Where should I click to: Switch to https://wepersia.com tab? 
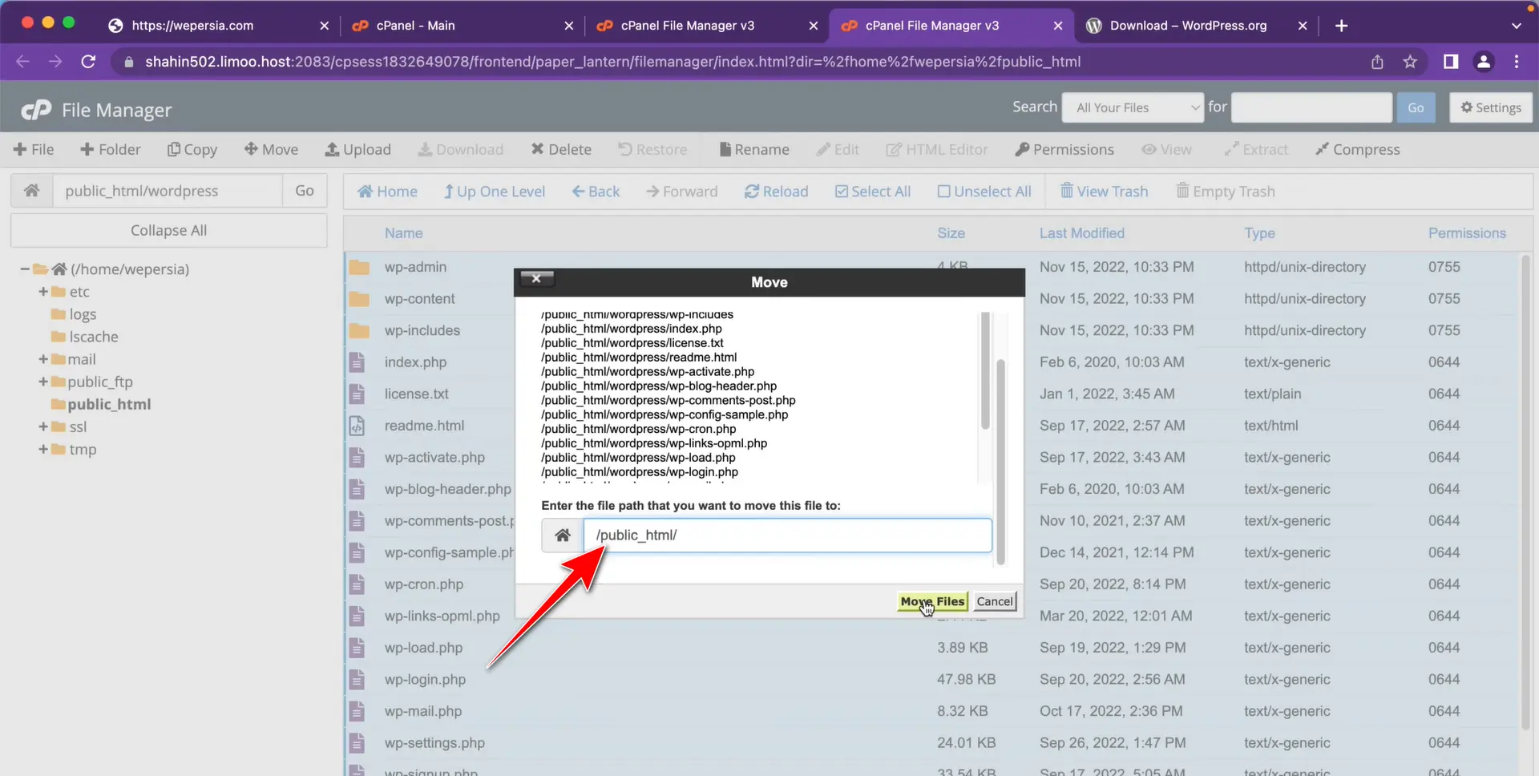point(218,25)
